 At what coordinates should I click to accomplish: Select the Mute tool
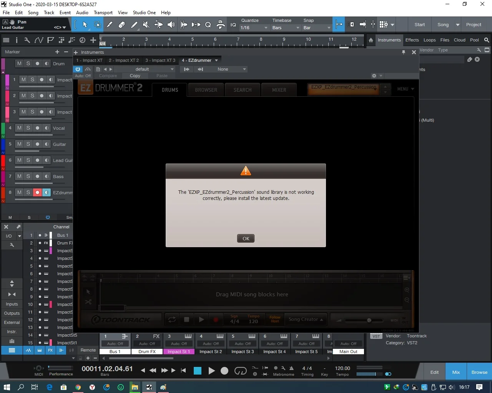point(146,25)
